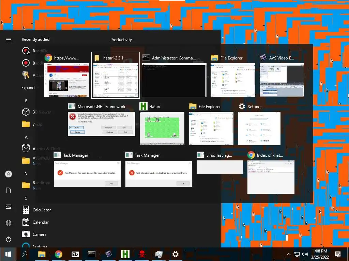This screenshot has width=349, height=261.
Task: Jump to letter B section header
Action: pyautogui.click(x=26, y=174)
